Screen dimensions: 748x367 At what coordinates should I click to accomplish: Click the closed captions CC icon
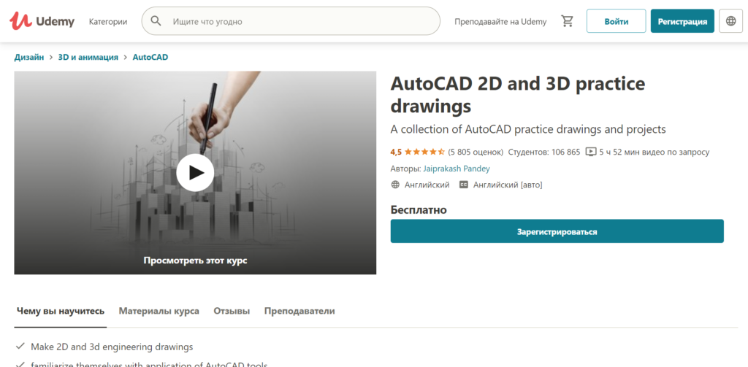pos(463,185)
